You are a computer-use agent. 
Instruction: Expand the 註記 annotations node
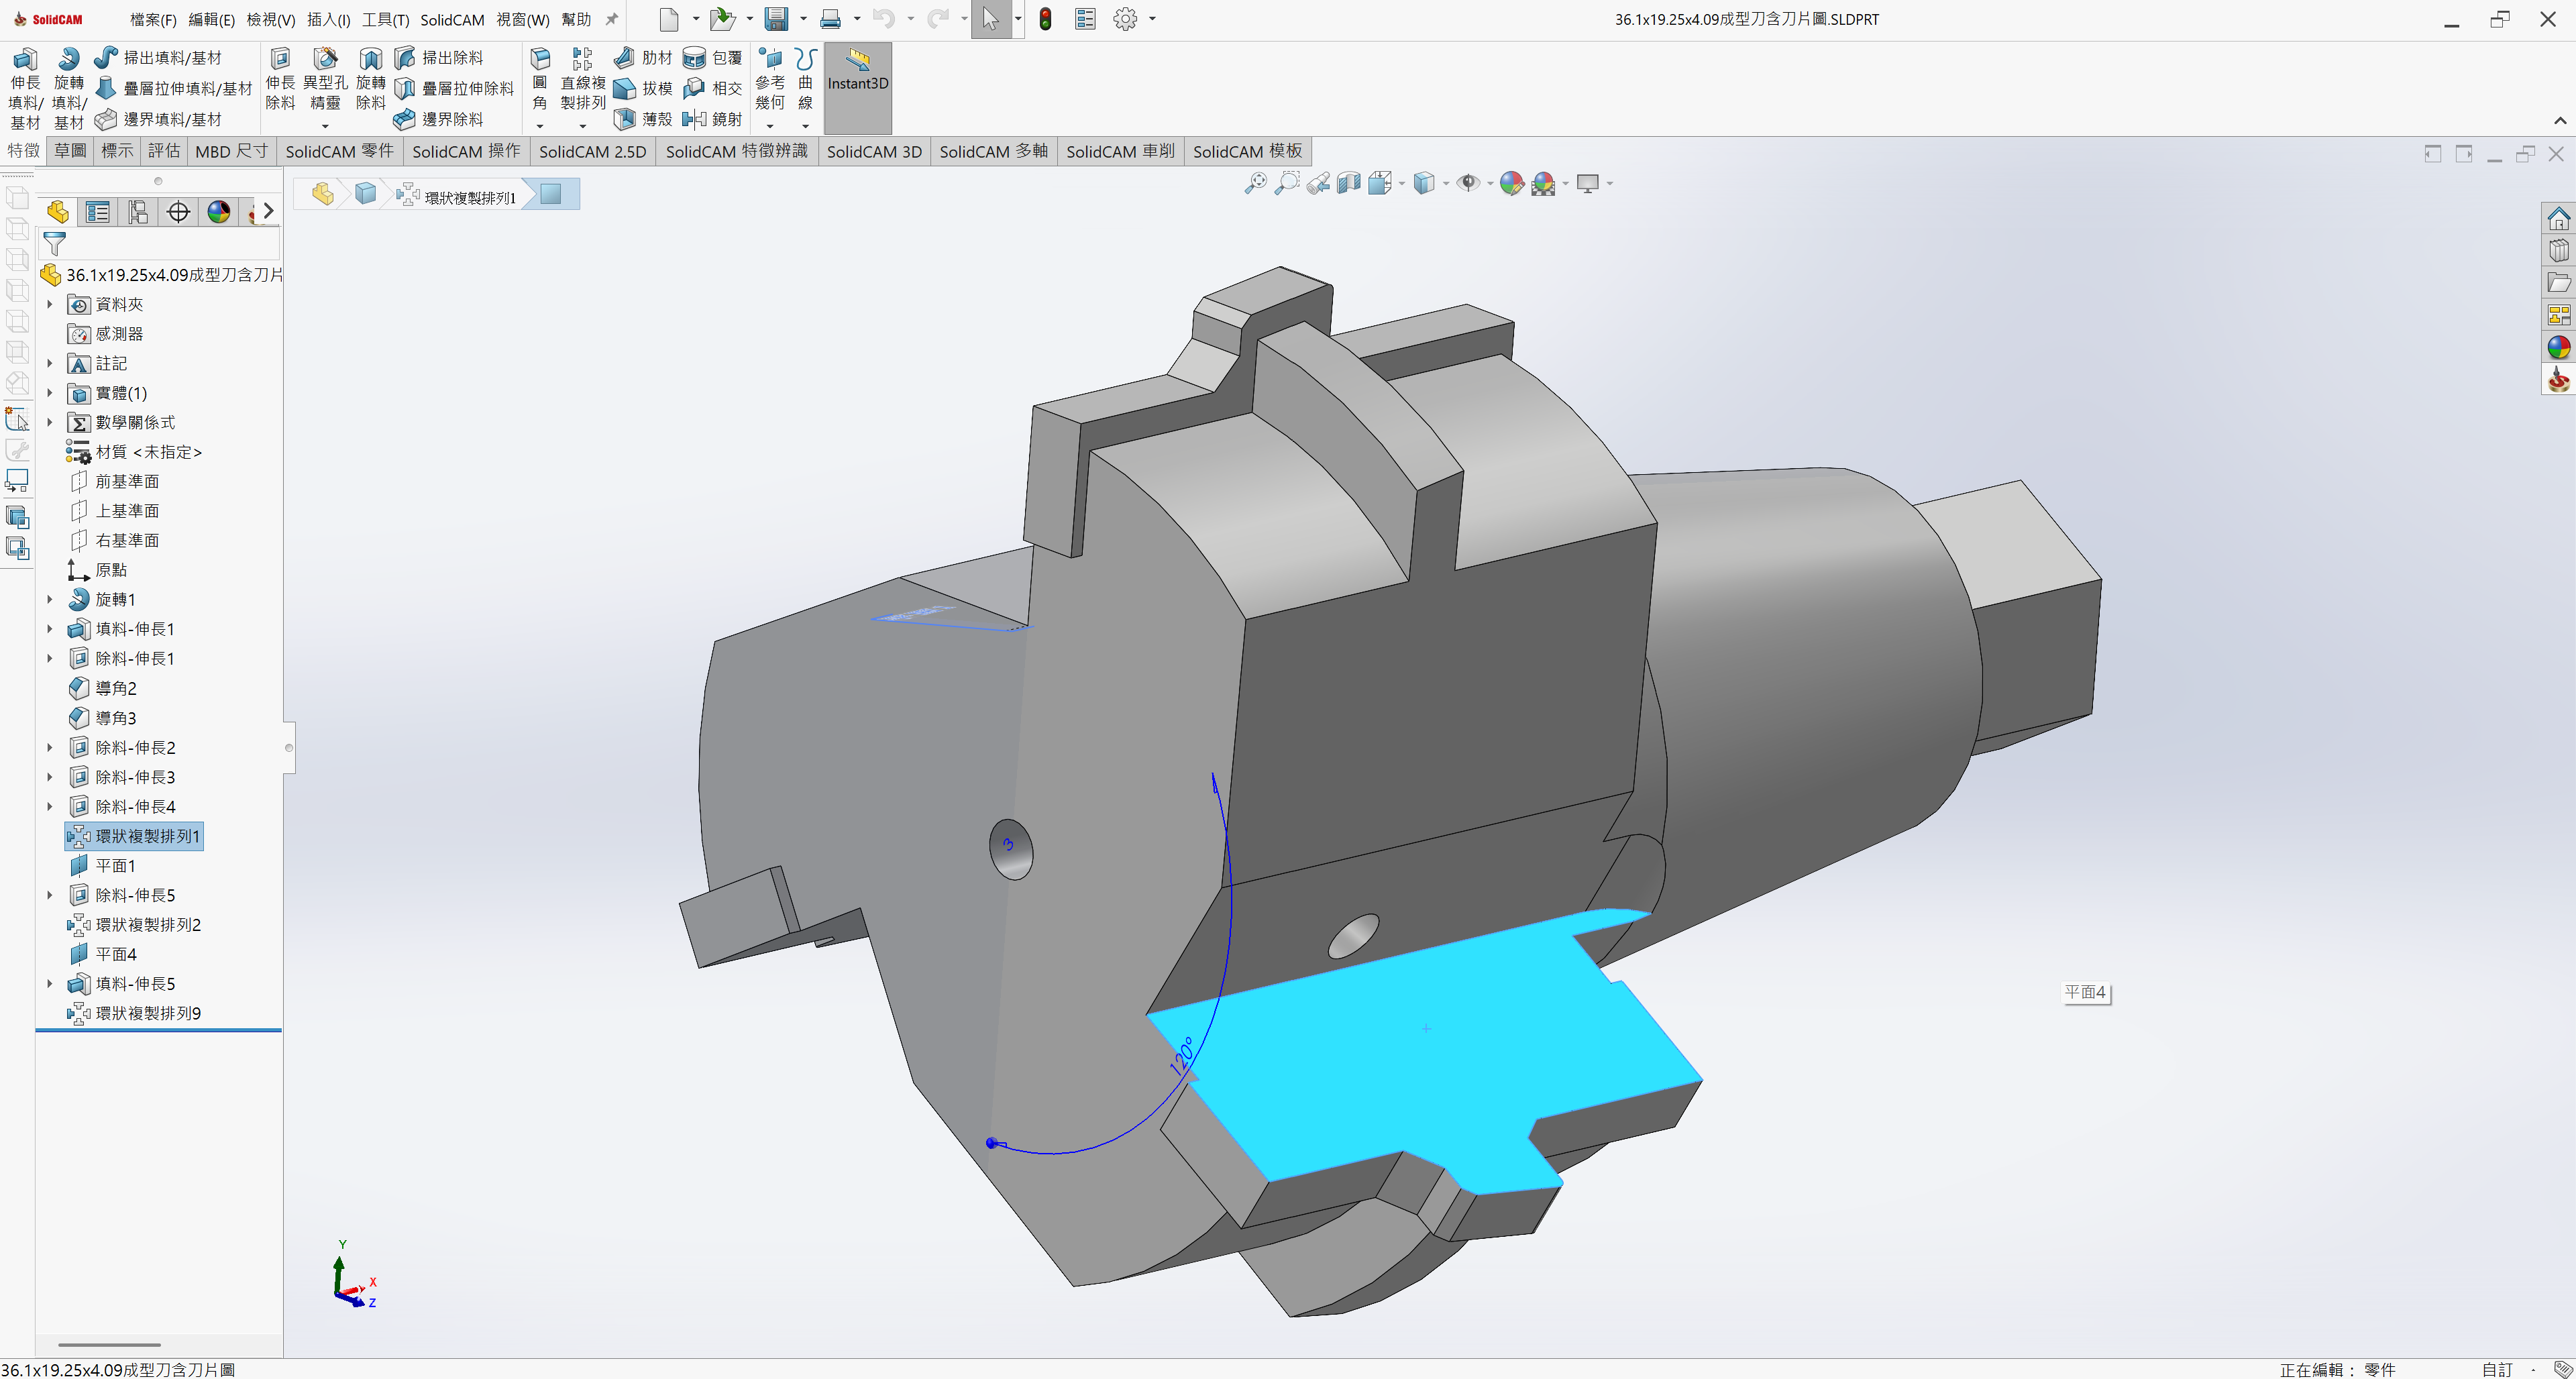click(50, 363)
